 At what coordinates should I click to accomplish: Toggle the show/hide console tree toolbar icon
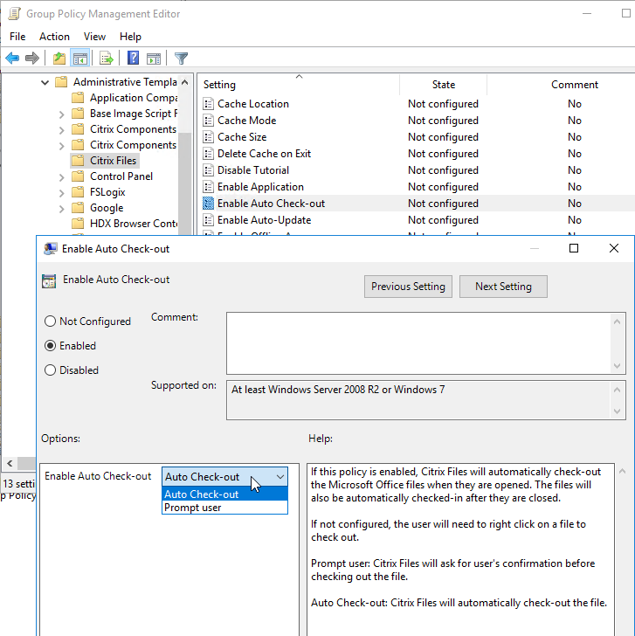[79, 59]
